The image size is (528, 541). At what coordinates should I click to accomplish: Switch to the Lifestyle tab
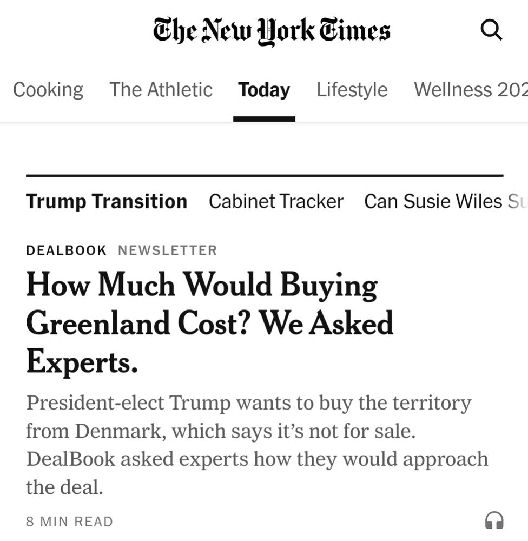tap(352, 90)
